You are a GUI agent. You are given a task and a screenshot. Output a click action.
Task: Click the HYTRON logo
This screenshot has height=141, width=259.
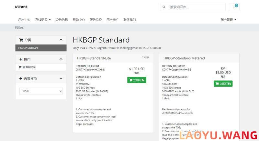pos(21,7)
